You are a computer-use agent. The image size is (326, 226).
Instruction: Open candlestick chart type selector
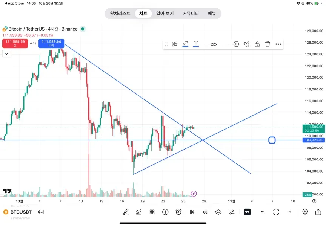(192, 212)
